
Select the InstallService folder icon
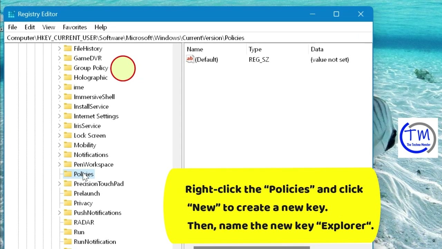(68, 107)
